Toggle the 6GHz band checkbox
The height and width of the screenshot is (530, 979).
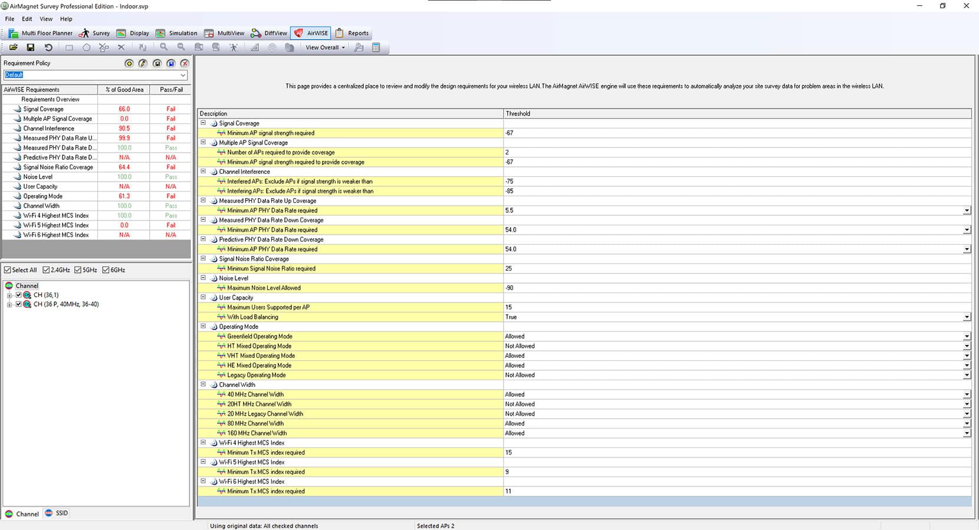coord(106,270)
